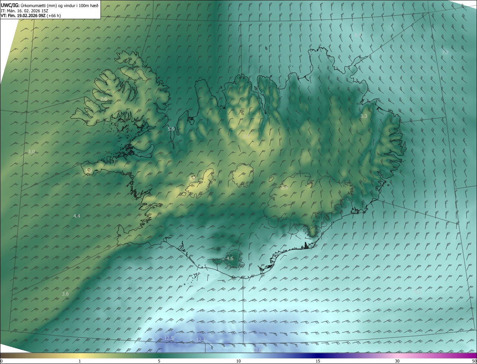Click the "12.5" precipitation maximum label
The image size is (477, 364).
click(x=169, y=338)
